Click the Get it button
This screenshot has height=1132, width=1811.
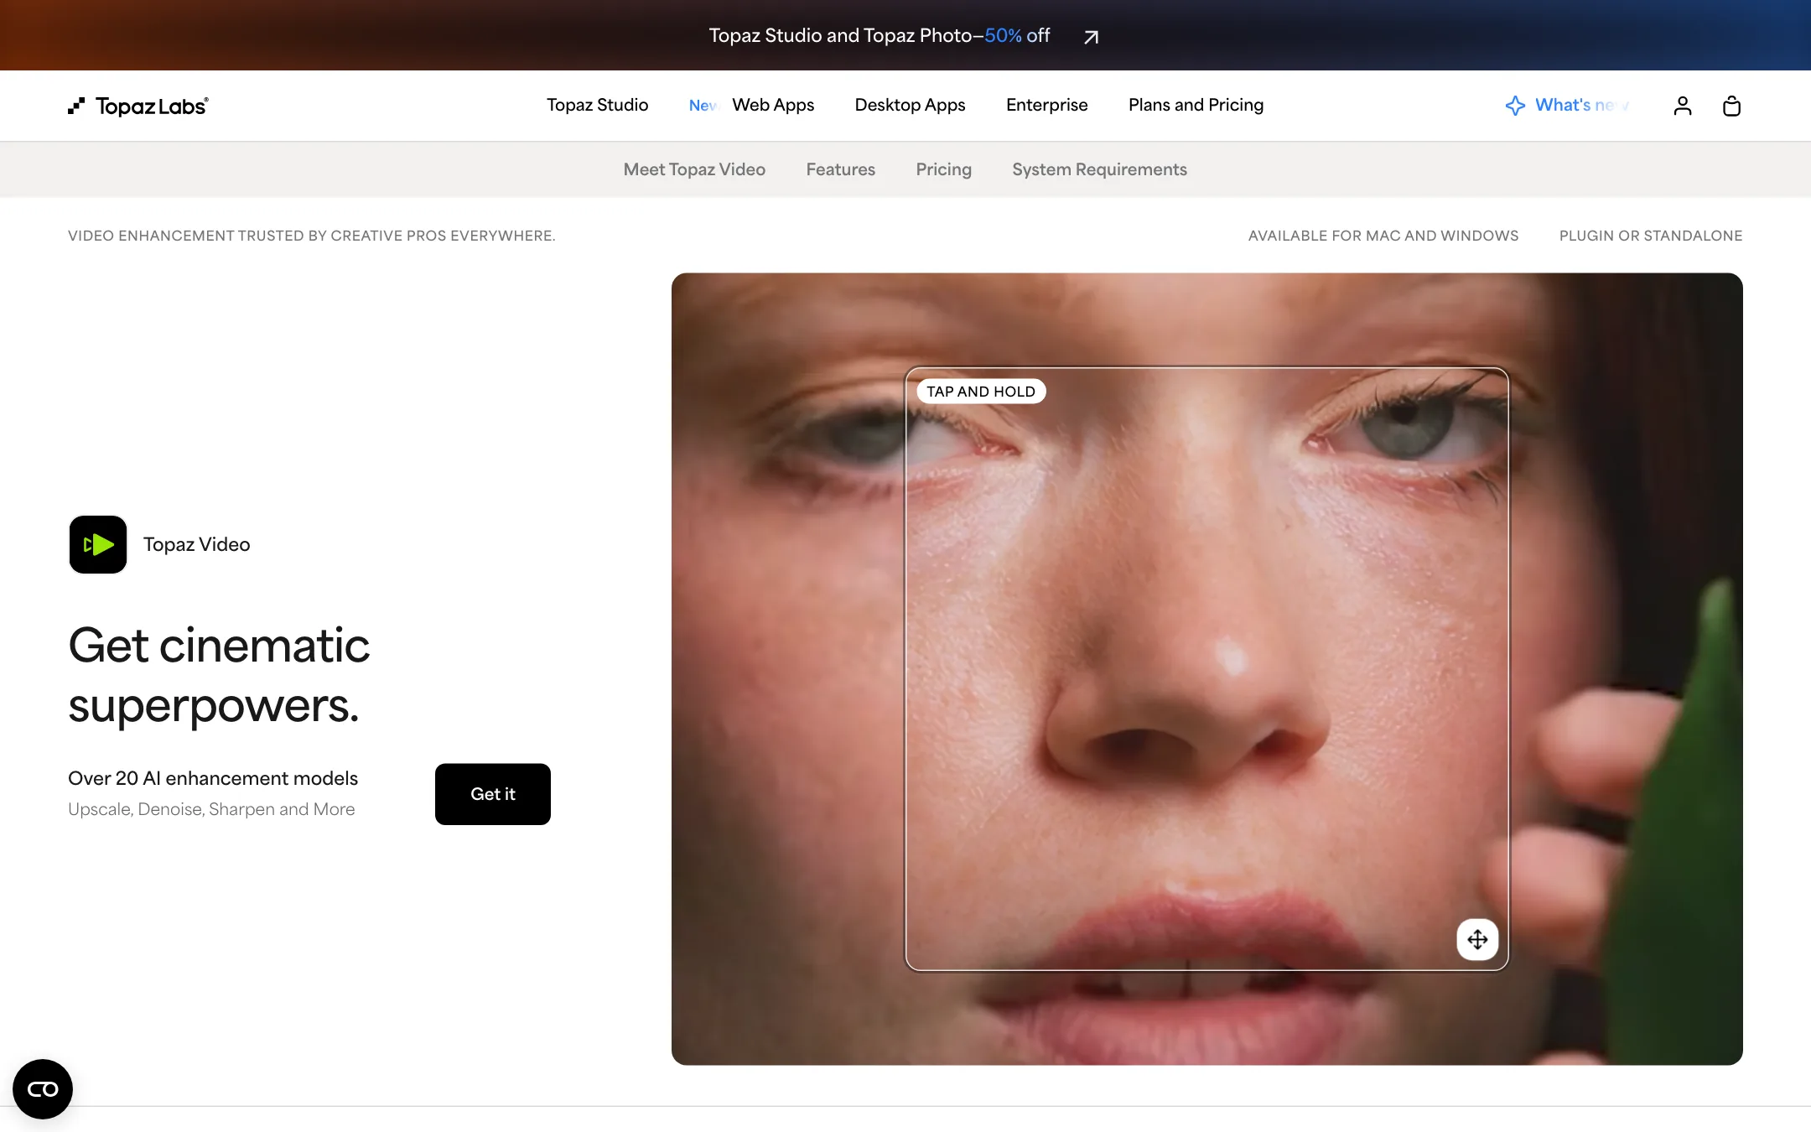click(x=493, y=794)
